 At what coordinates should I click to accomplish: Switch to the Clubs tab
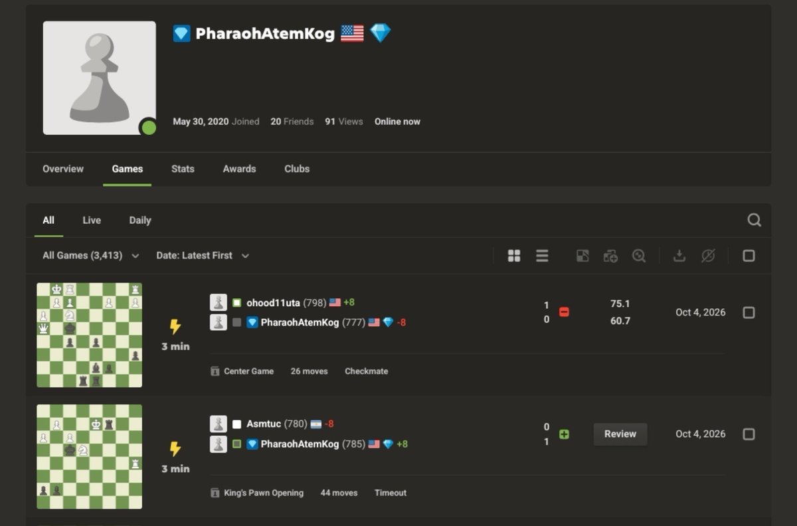(x=297, y=169)
